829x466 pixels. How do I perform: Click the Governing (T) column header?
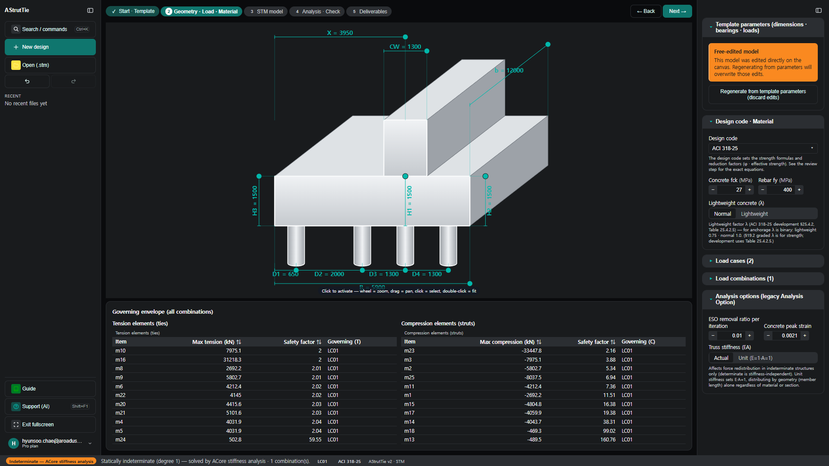tap(344, 342)
